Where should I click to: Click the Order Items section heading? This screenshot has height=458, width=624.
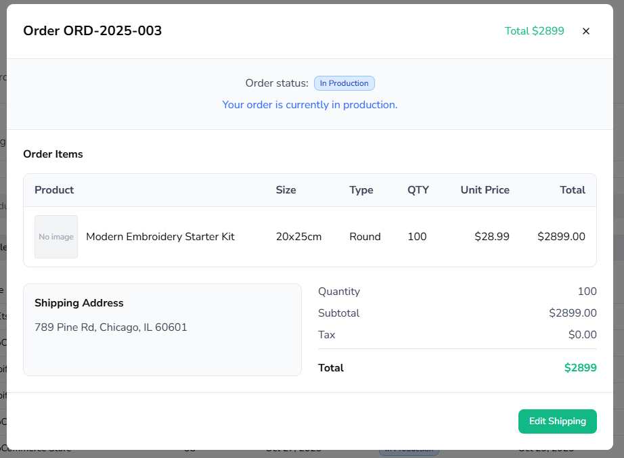pyautogui.click(x=53, y=154)
